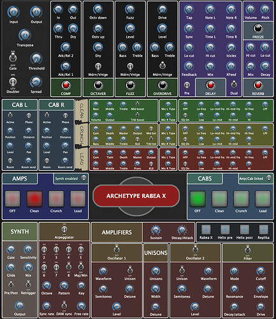Enable the OVERDRIVE pedal button
Image resolution: width=276 pixels, height=319 pixels.
[x=163, y=85]
